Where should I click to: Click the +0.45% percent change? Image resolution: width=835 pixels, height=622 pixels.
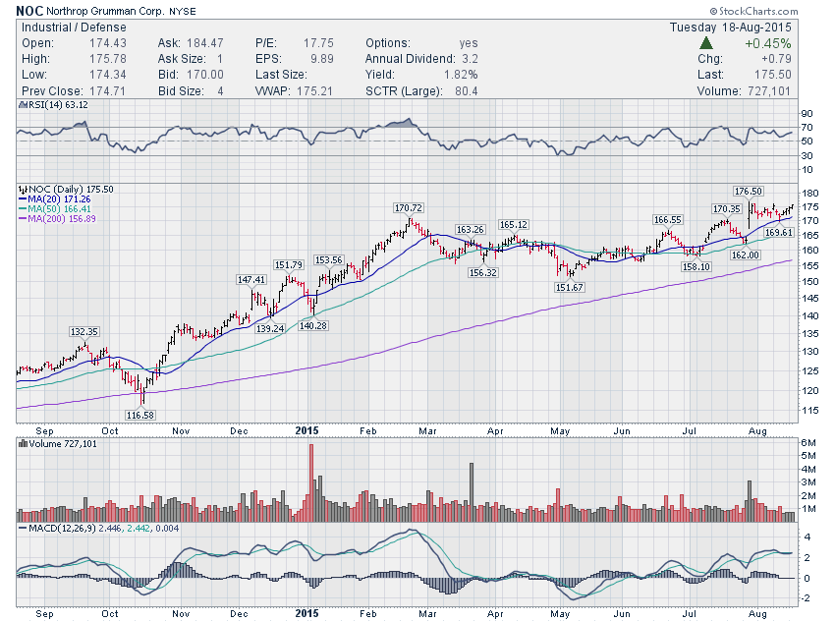tap(768, 43)
